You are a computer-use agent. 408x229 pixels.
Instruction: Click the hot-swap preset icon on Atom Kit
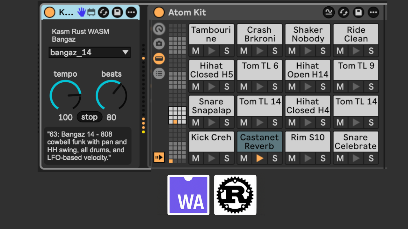(344, 12)
